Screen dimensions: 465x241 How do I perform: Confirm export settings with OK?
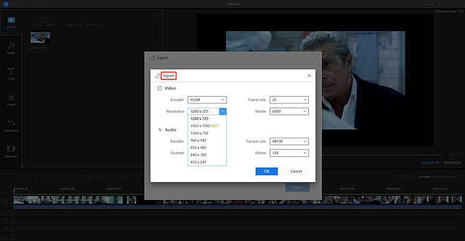click(x=266, y=171)
